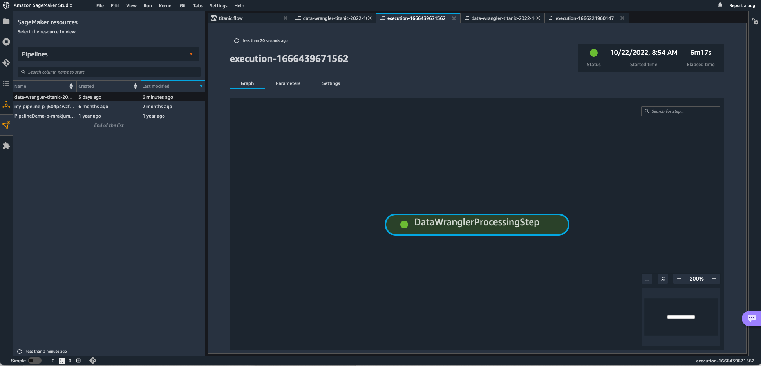Open the View menu

[132, 6]
